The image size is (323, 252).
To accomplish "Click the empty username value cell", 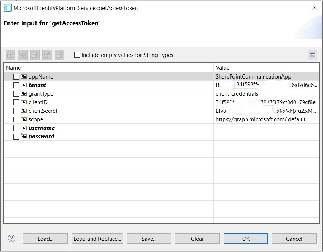I will tap(266, 128).
